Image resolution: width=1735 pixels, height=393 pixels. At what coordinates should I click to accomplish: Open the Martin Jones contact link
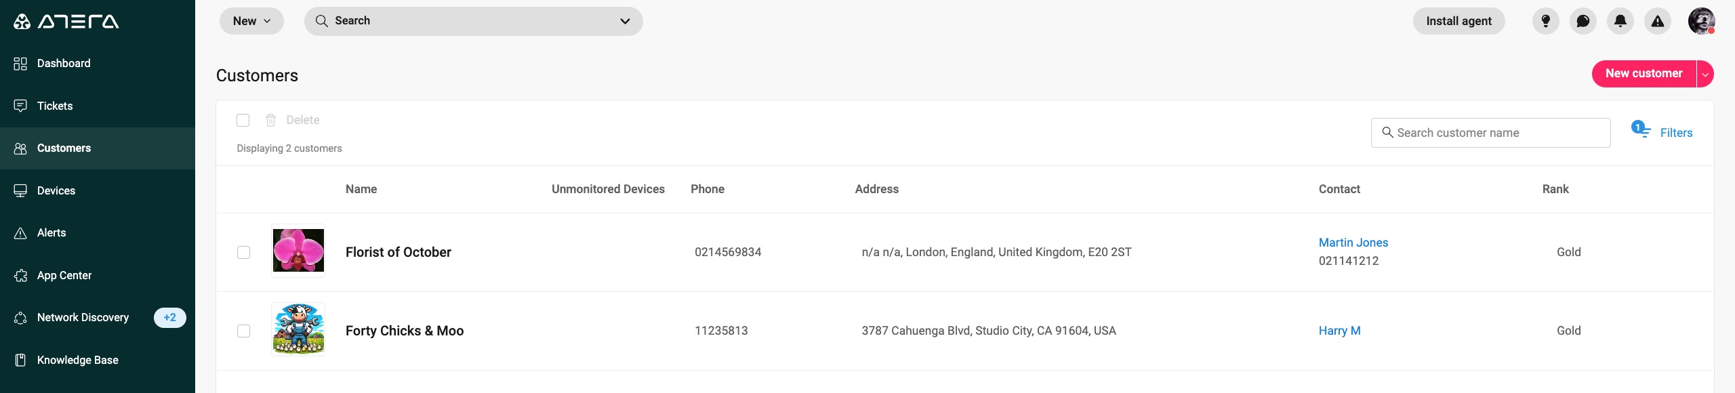(x=1353, y=243)
